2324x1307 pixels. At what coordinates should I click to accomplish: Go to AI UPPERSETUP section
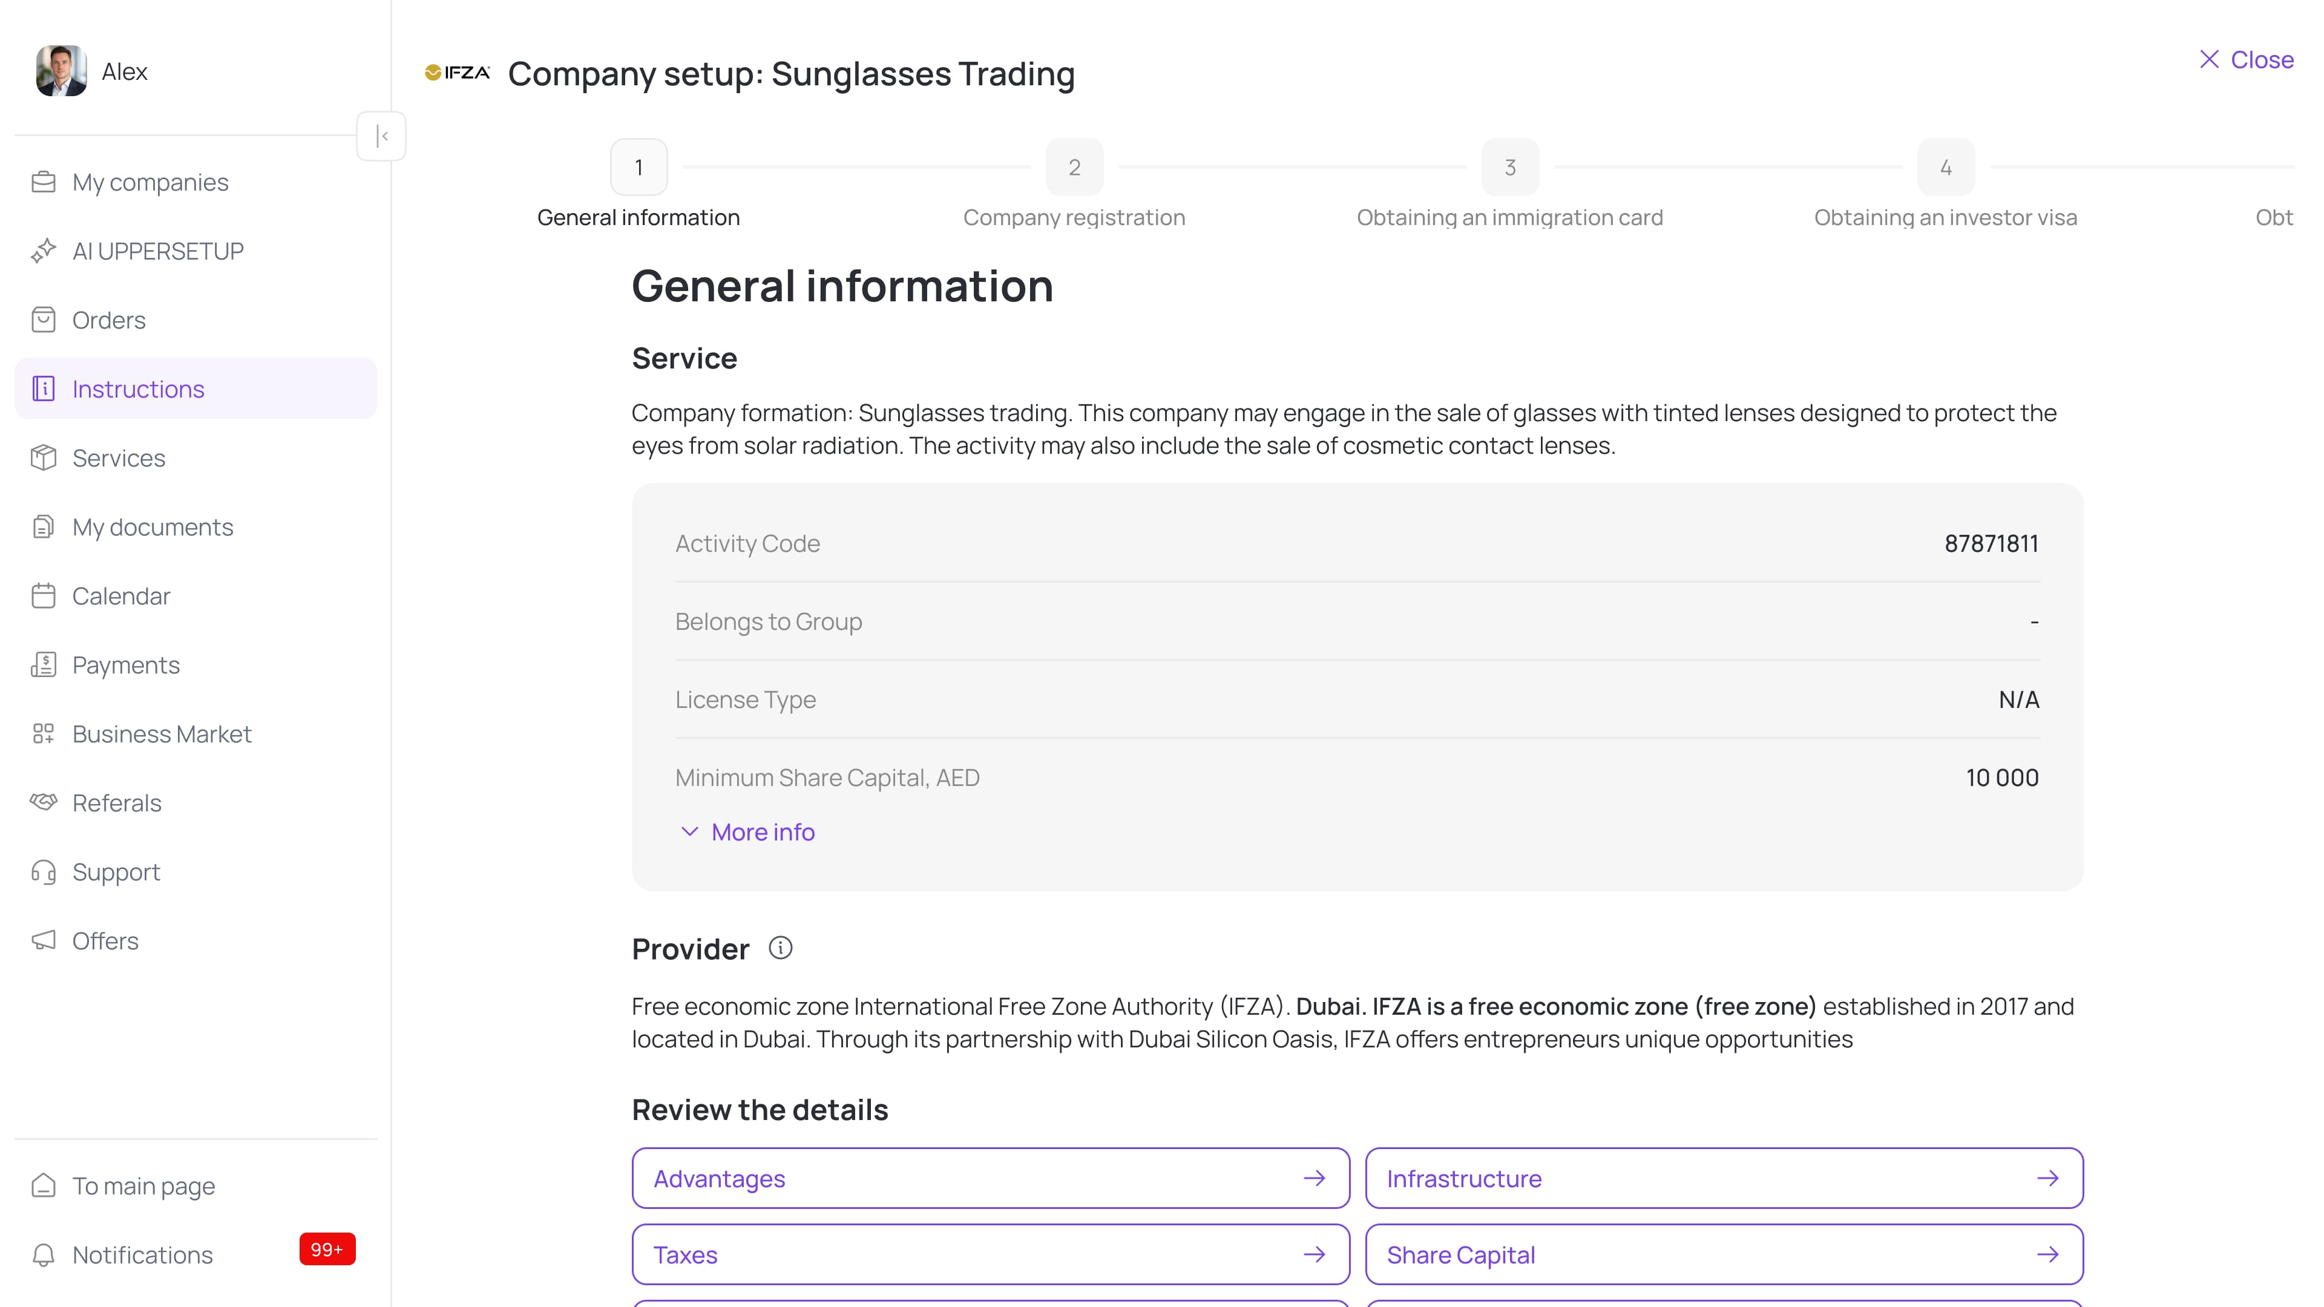[x=195, y=251]
